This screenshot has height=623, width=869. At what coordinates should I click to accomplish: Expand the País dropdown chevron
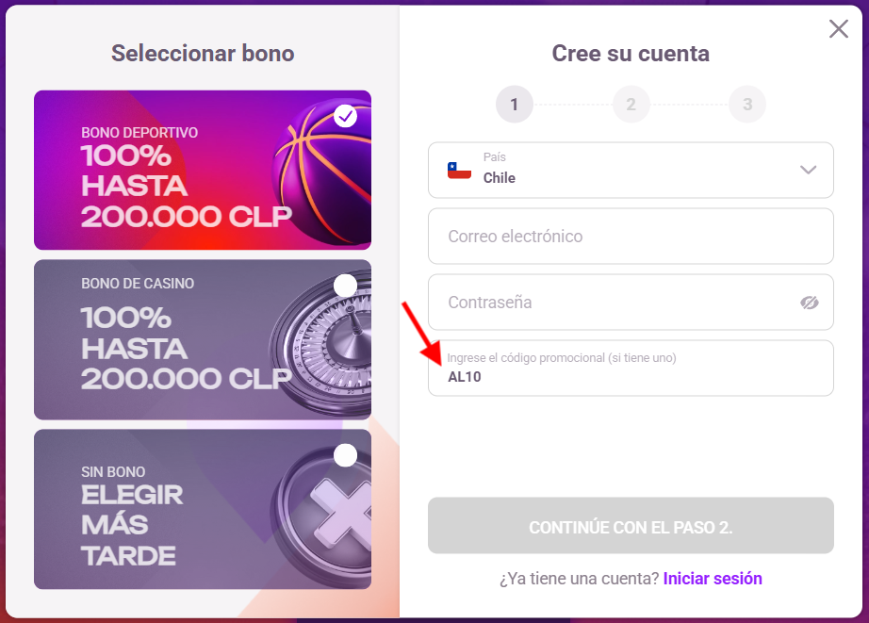coord(808,170)
